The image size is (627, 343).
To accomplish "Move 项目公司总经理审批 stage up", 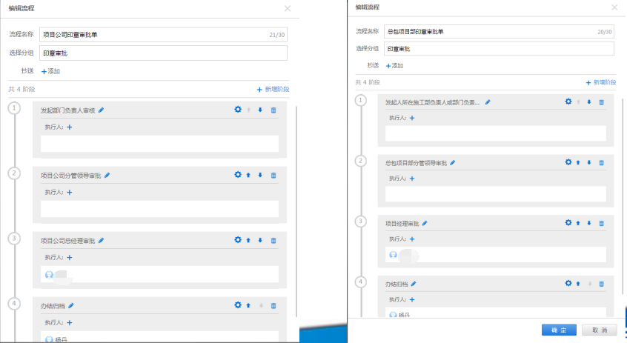I will click(x=248, y=241).
